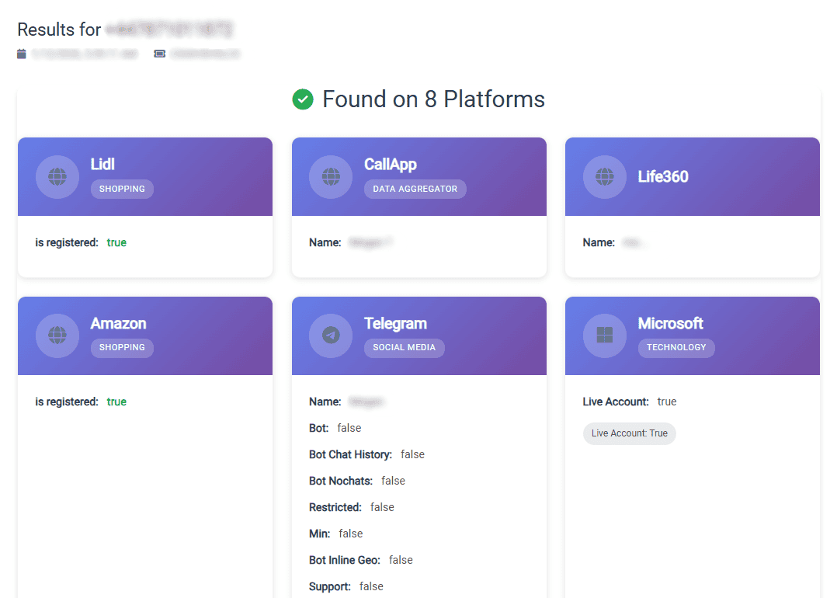This screenshot has height=598, width=837.
Task: Click the Live Account: True chip
Action: (629, 433)
